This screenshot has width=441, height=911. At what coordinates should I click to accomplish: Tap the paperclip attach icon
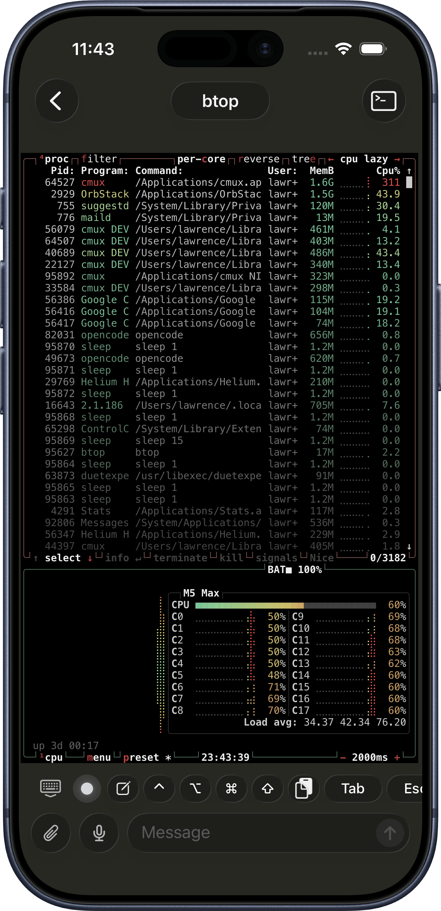point(51,833)
